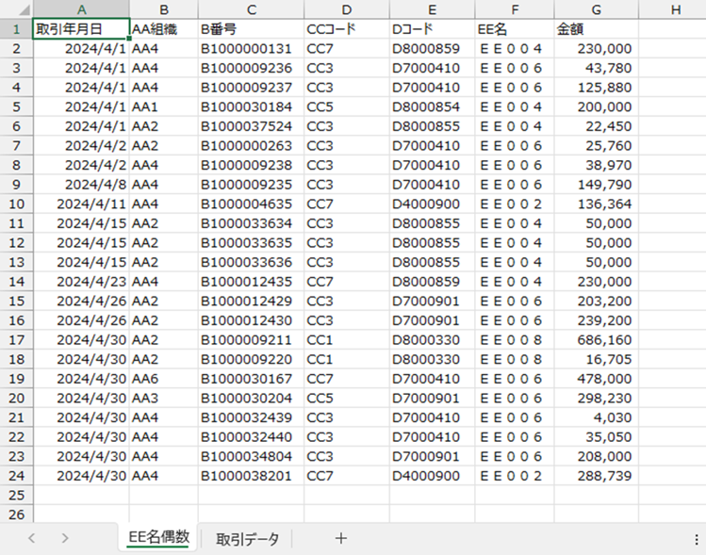706x555 pixels.
Task: Select column G header
Action: [x=596, y=9]
